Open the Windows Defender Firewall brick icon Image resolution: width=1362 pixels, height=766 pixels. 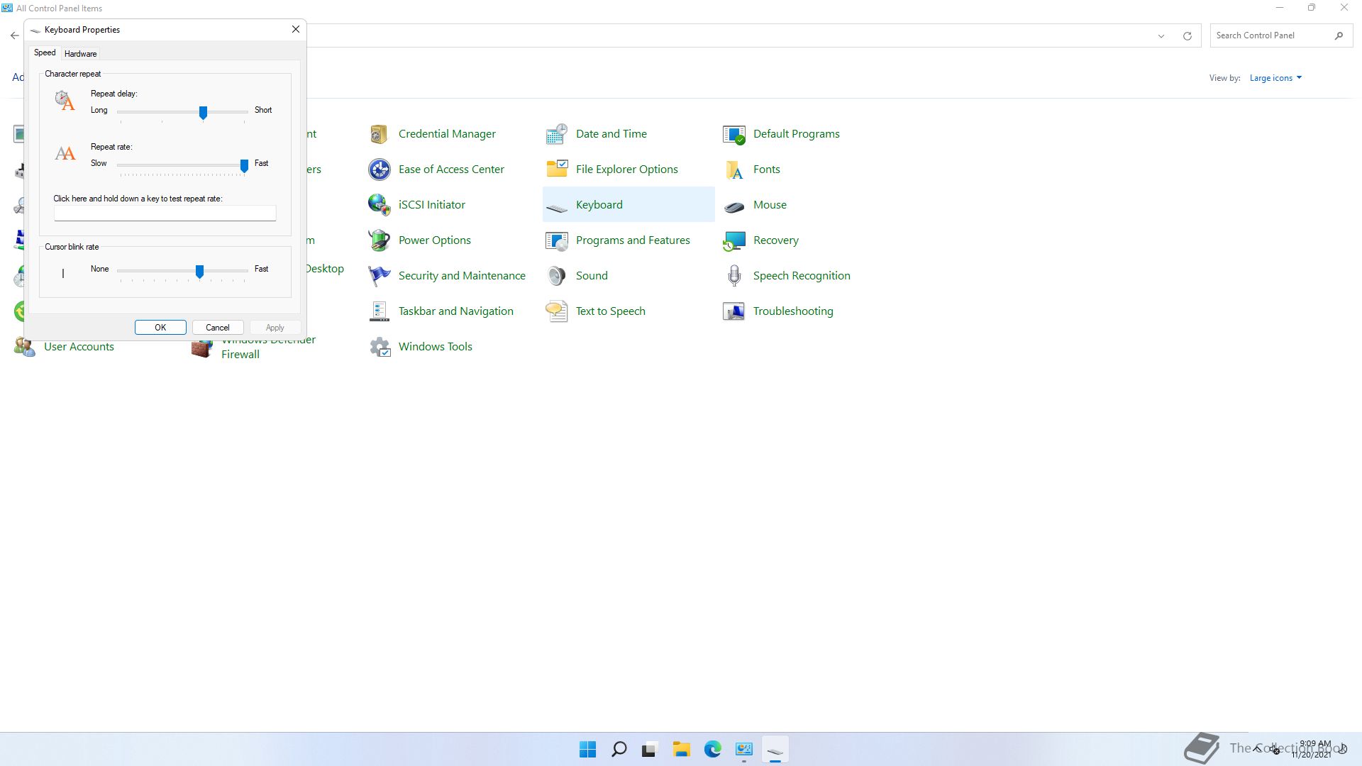coord(201,349)
